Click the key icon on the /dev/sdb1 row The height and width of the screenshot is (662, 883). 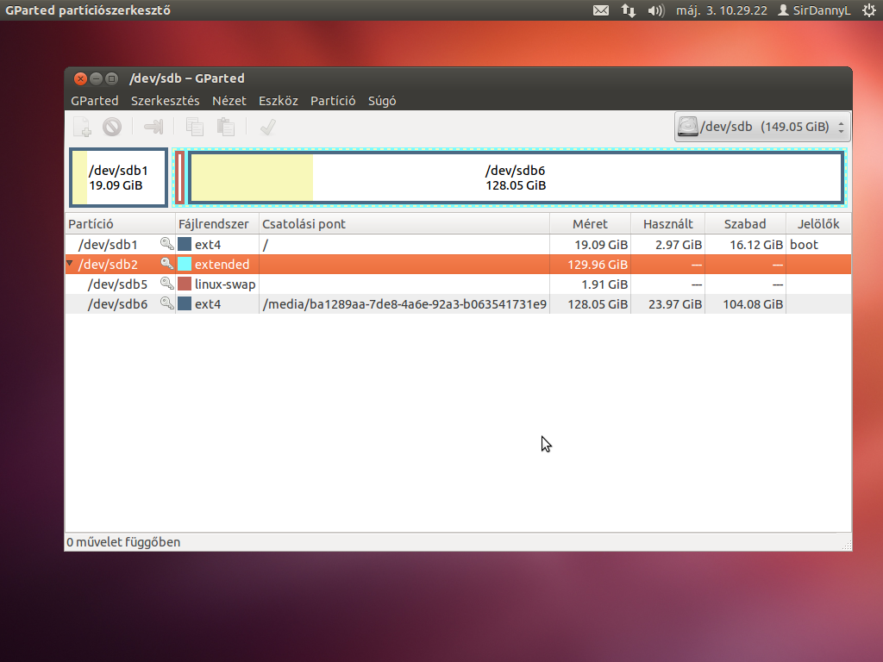pos(166,244)
